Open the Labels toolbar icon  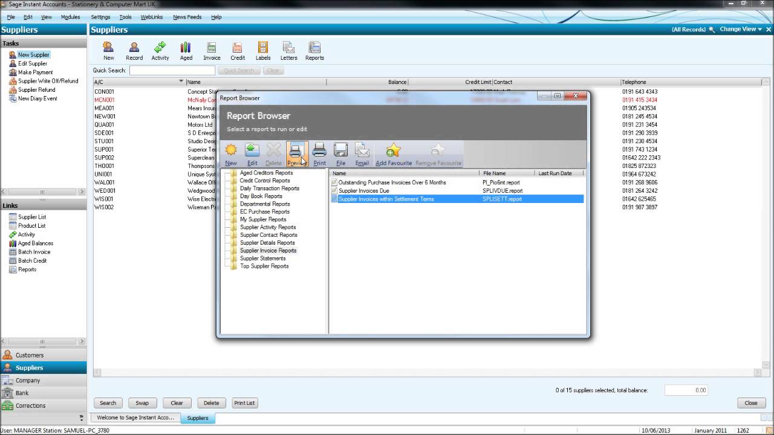[263, 51]
